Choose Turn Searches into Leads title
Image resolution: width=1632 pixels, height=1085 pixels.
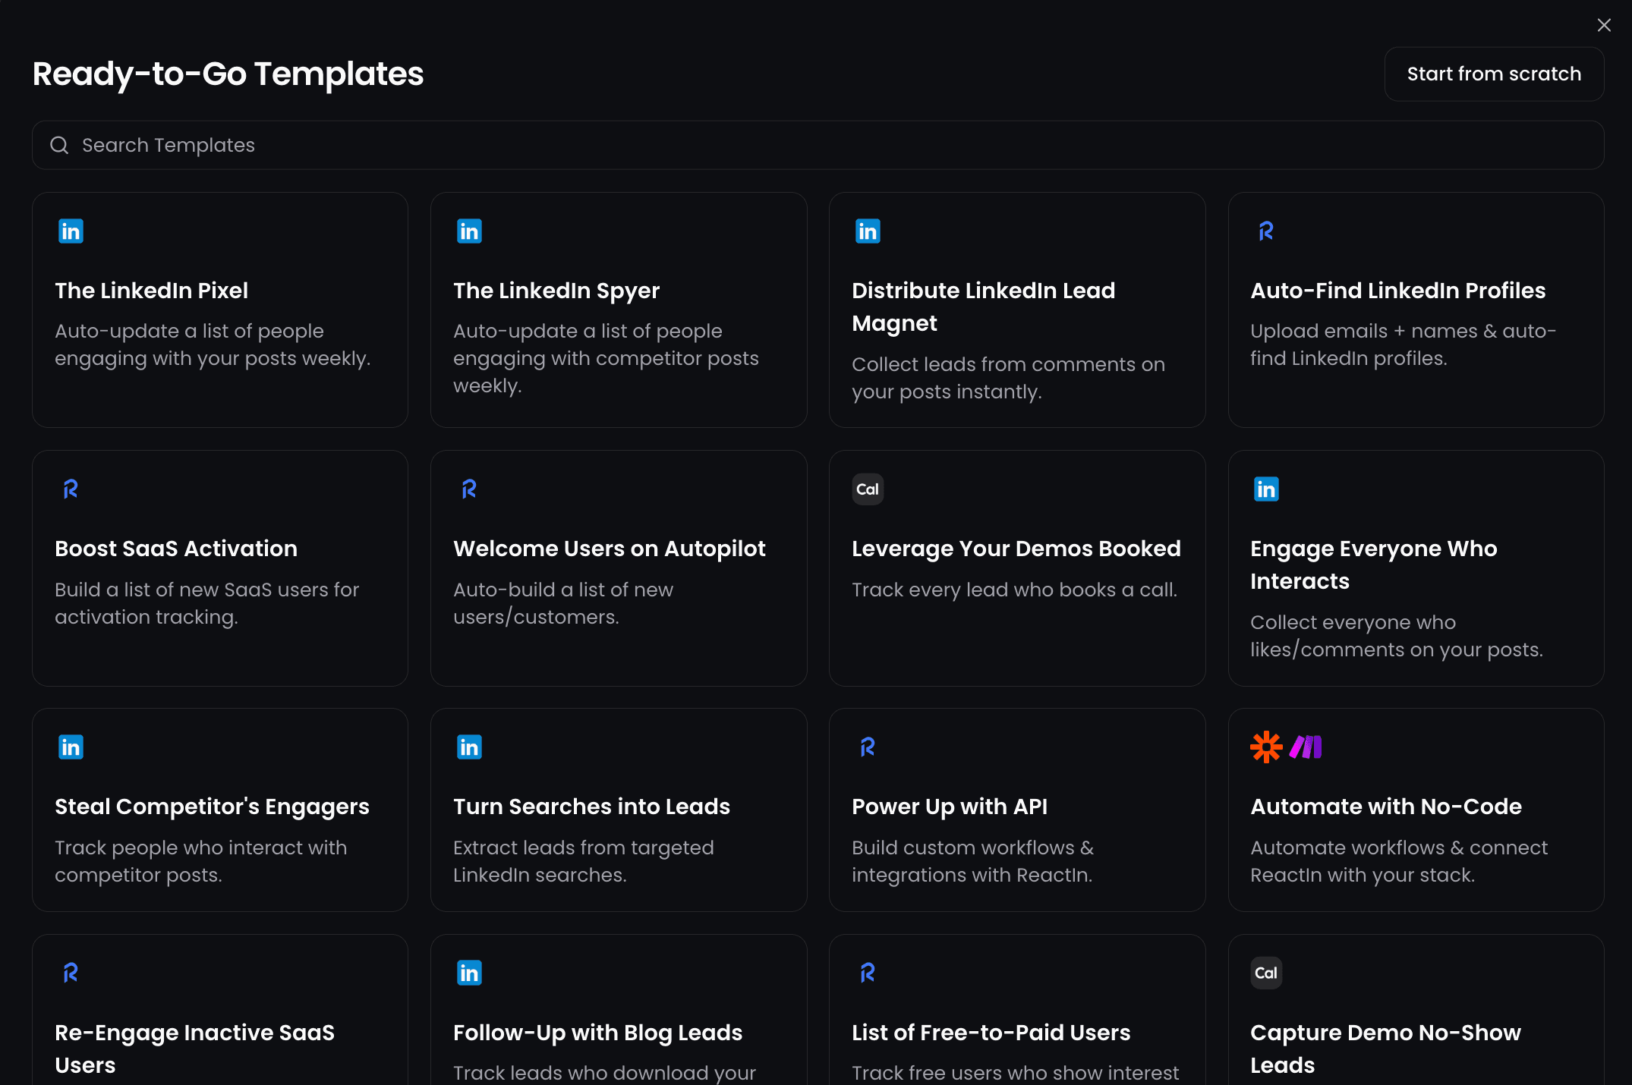point(591,807)
